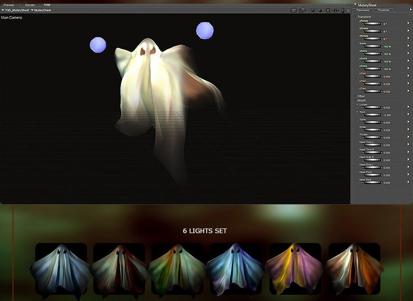Viewport: 413px width, 301px height.
Task: Open the Thicker morph menu arrow
Action: point(408,137)
